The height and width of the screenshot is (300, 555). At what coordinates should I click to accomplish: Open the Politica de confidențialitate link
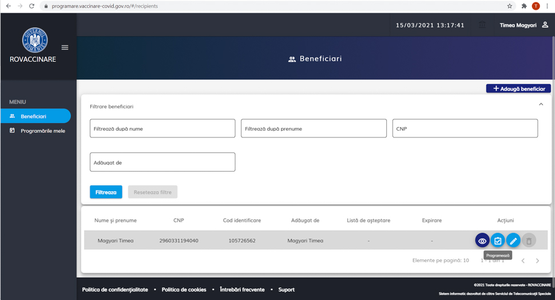click(x=115, y=290)
